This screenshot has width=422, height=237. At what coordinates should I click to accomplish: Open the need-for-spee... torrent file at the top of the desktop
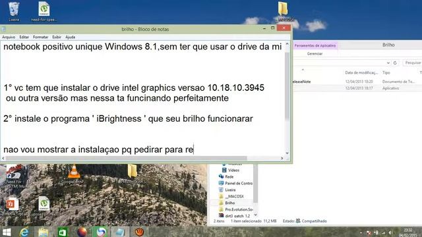tap(44, 11)
